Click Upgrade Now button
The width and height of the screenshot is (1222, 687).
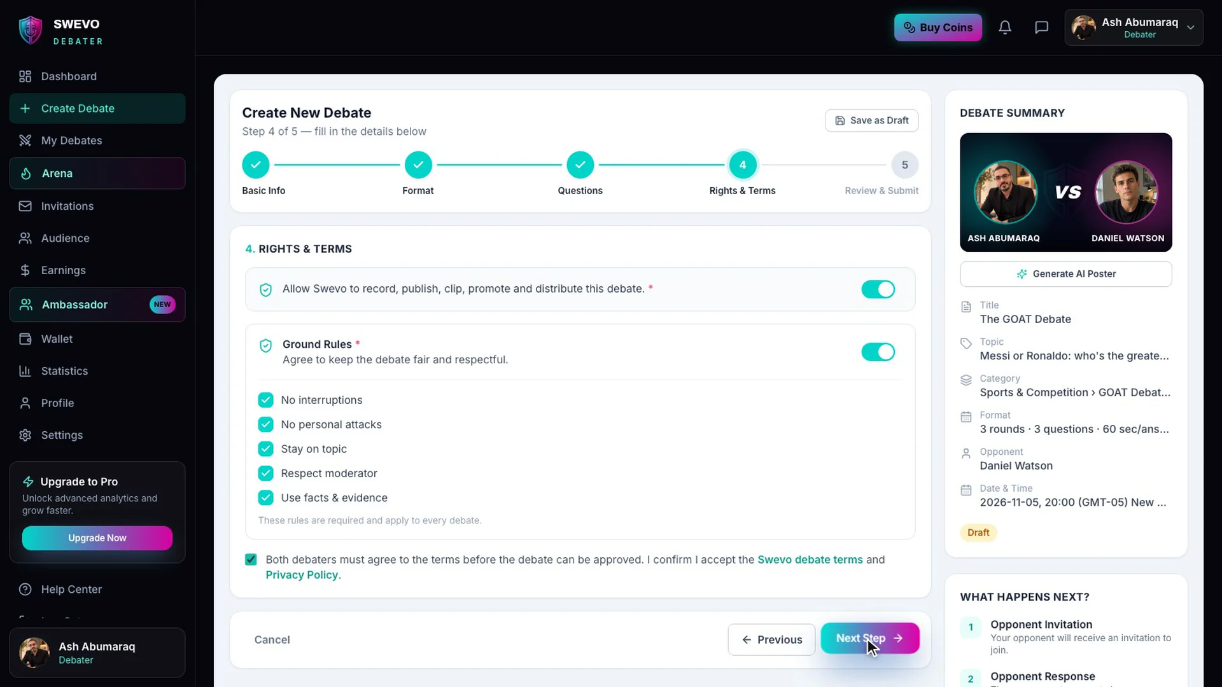(x=97, y=538)
